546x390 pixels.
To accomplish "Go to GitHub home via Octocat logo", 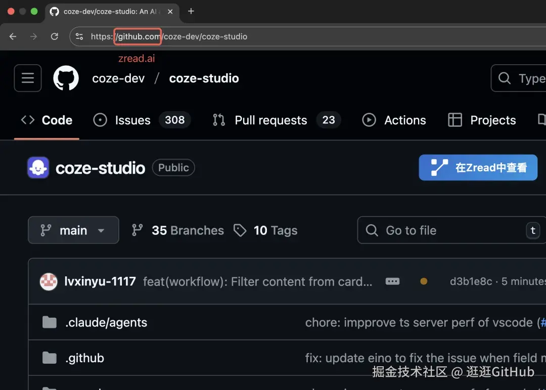I will point(66,78).
